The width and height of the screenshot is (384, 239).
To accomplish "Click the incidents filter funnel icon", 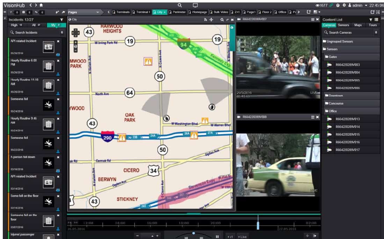I will click(61, 20).
